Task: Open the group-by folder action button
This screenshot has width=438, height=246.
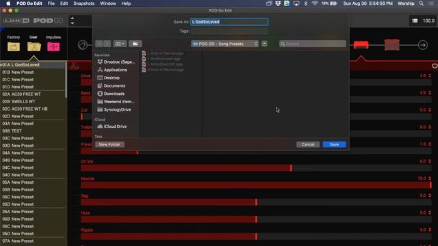Action: coord(136,44)
